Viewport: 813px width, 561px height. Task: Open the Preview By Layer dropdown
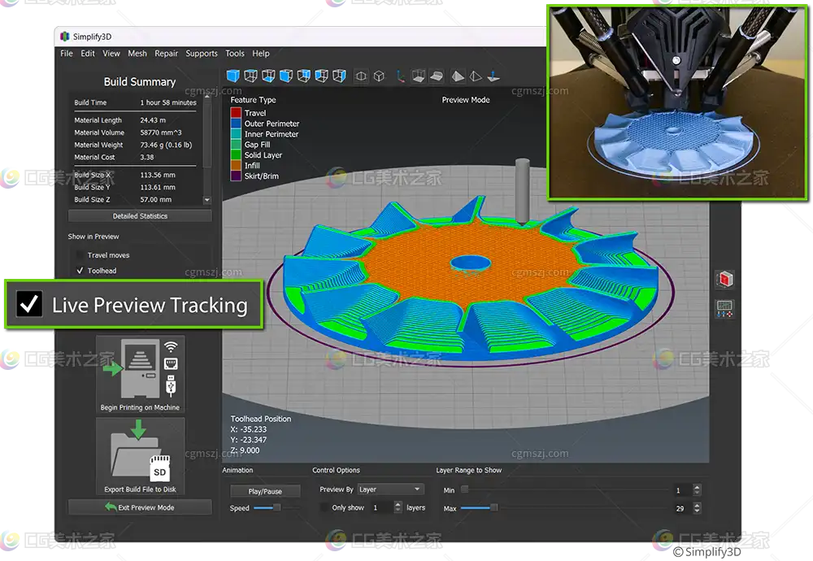(391, 489)
